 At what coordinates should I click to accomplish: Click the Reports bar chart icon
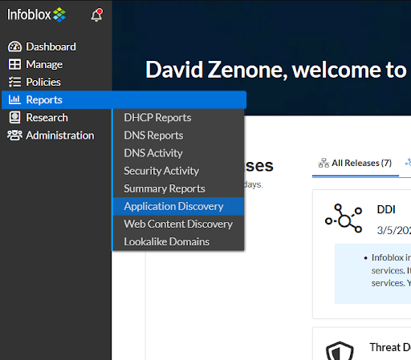tap(14, 99)
